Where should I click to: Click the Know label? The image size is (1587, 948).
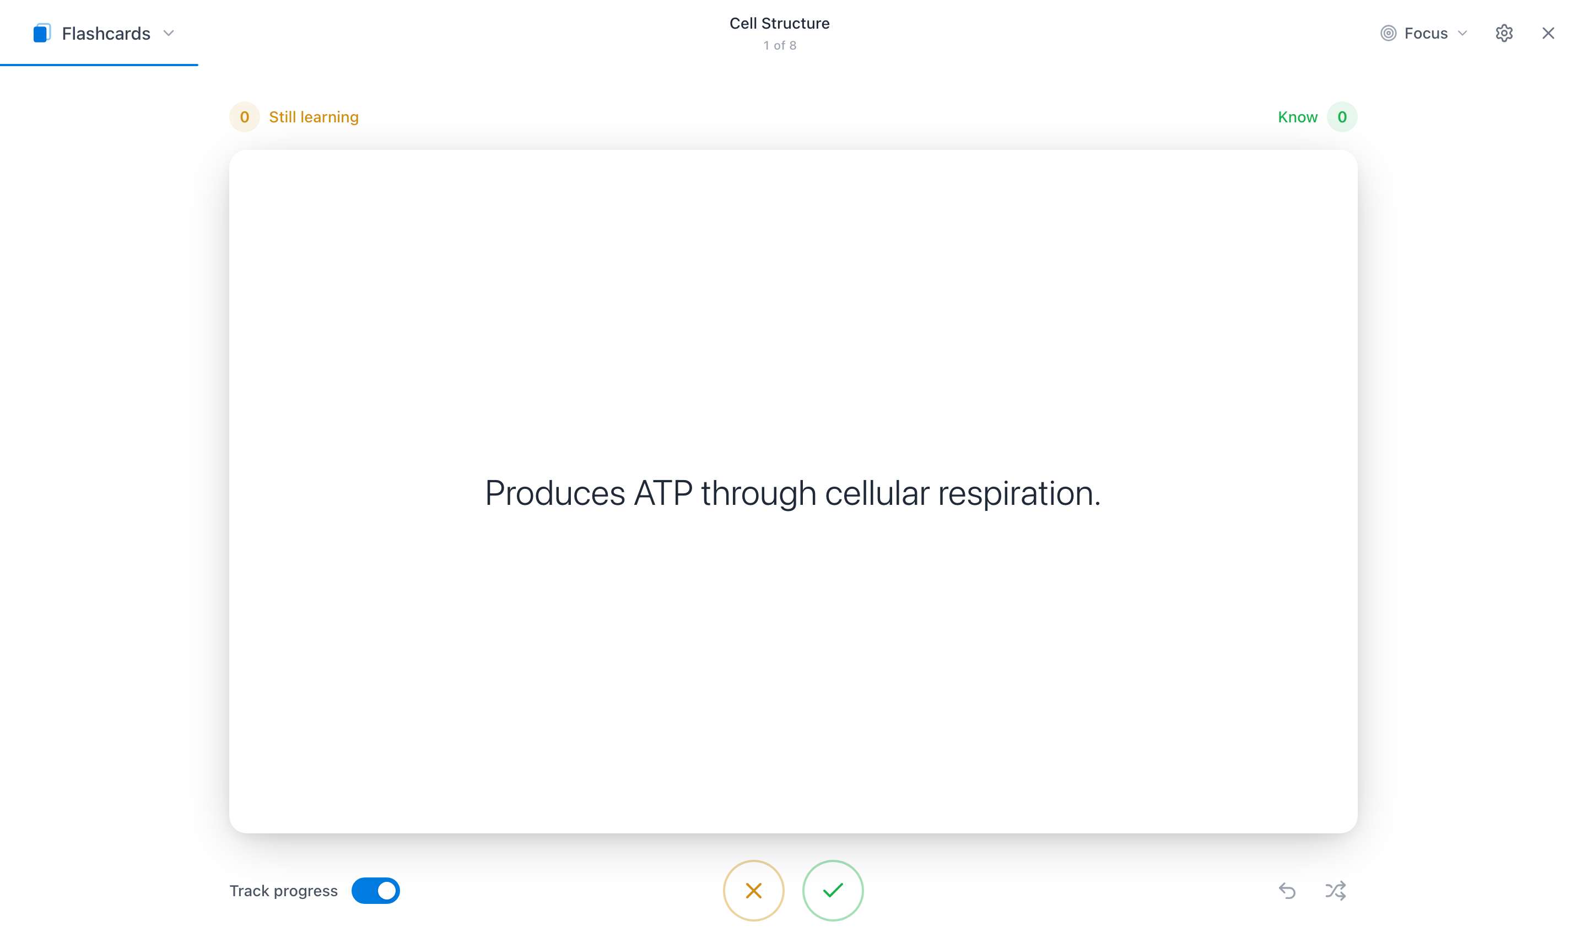(x=1297, y=117)
